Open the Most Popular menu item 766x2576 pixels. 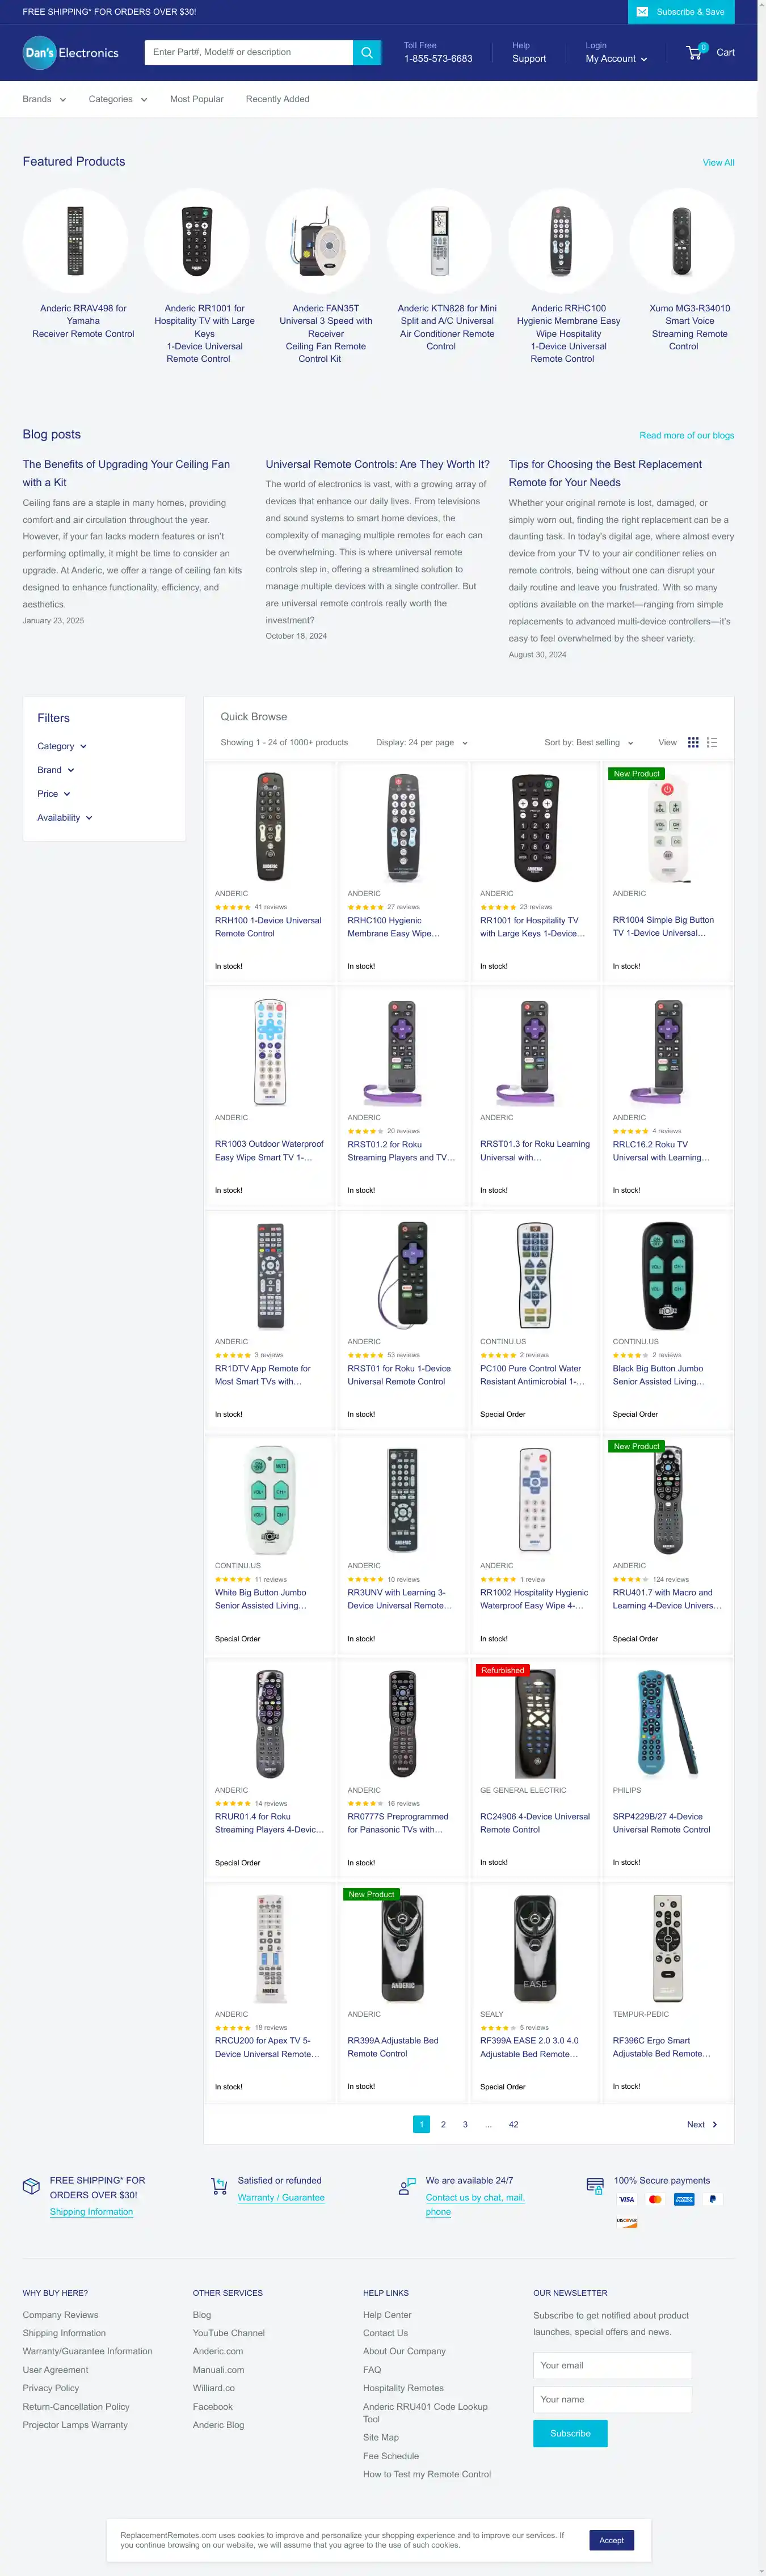(x=197, y=99)
